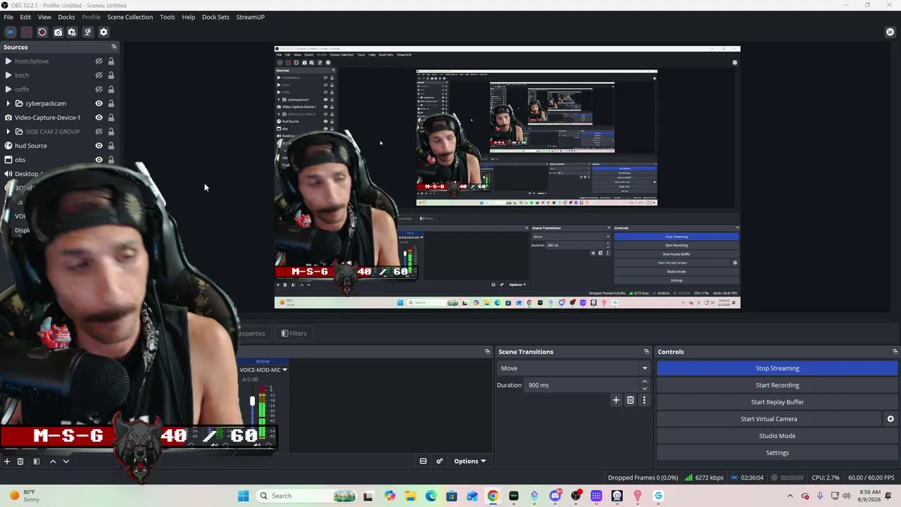Open advanced audio properties gears icon
Screen dimensions: 901x507
click(439, 461)
